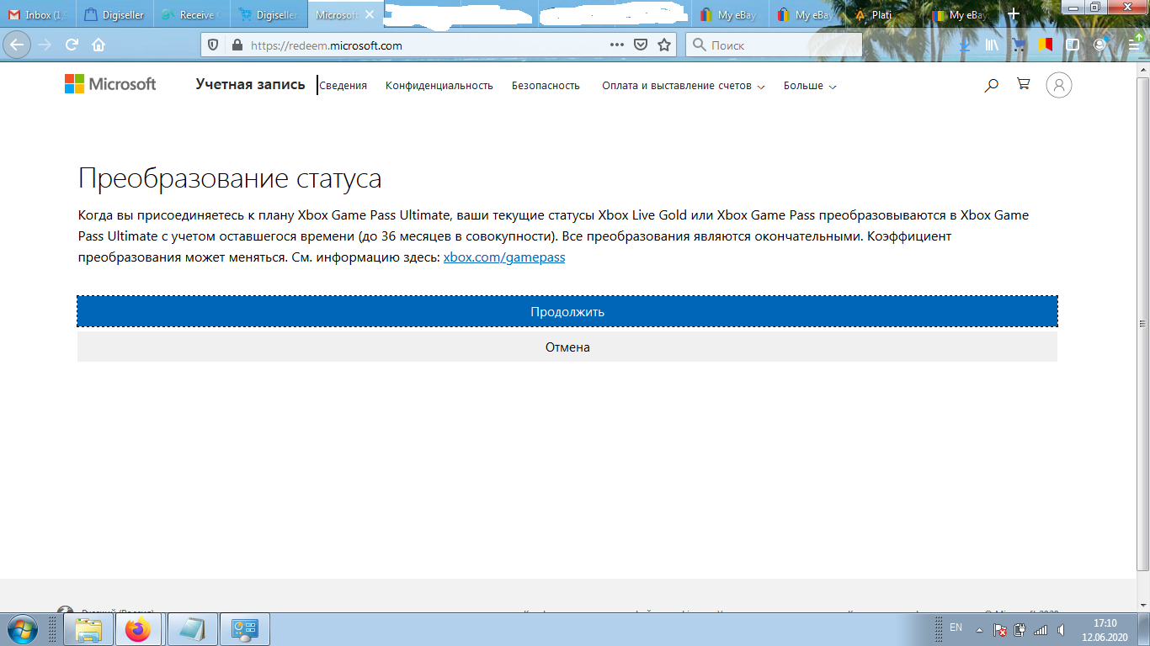Open the Control Panel taskbar icon
The width and height of the screenshot is (1150, 646).
tap(245, 629)
